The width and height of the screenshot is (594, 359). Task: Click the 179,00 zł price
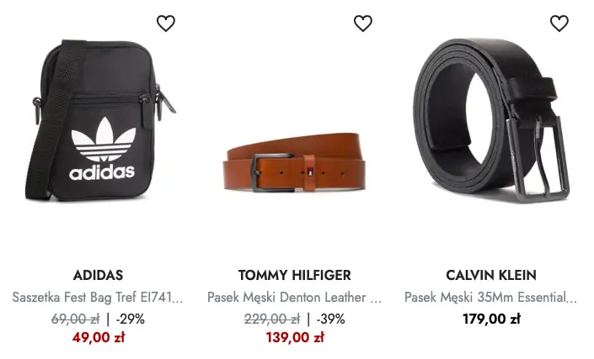491,319
